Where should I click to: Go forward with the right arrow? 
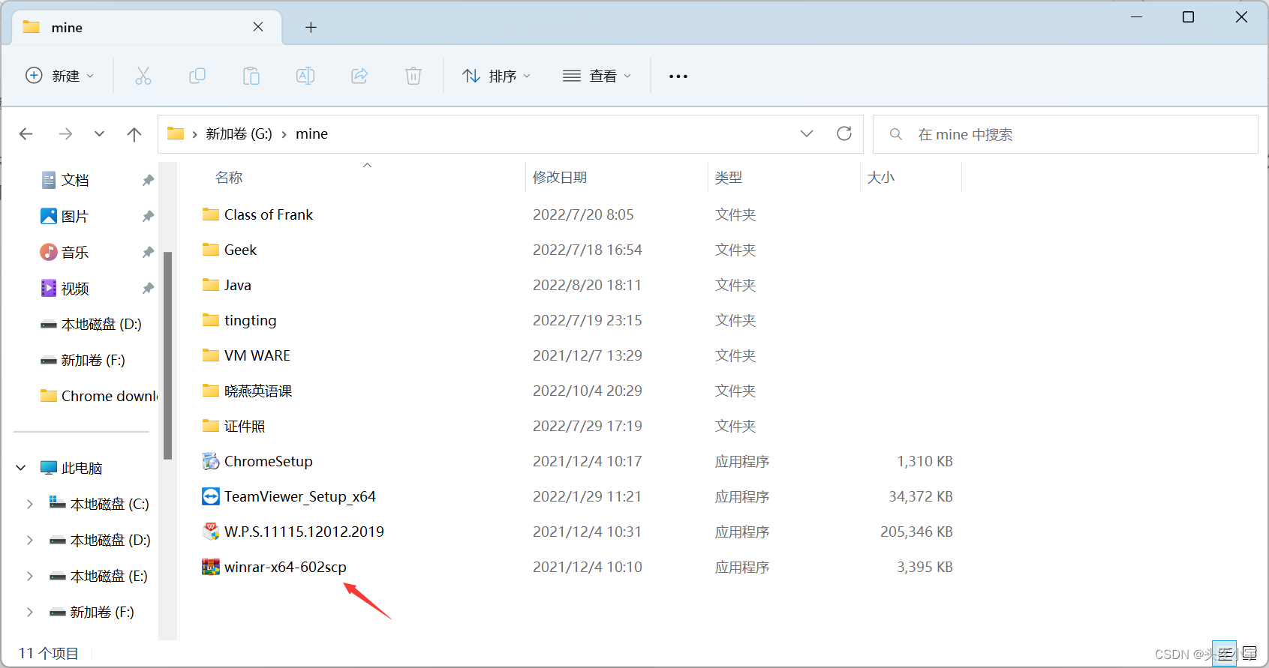(66, 134)
